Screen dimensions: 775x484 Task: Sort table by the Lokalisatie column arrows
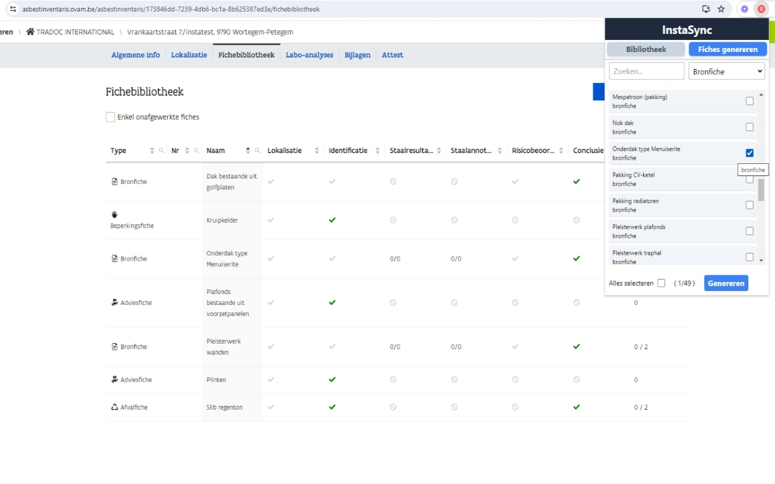coord(317,151)
